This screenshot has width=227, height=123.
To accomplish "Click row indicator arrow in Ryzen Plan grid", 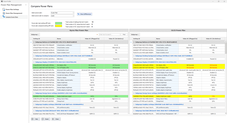I will tap(31, 42).
